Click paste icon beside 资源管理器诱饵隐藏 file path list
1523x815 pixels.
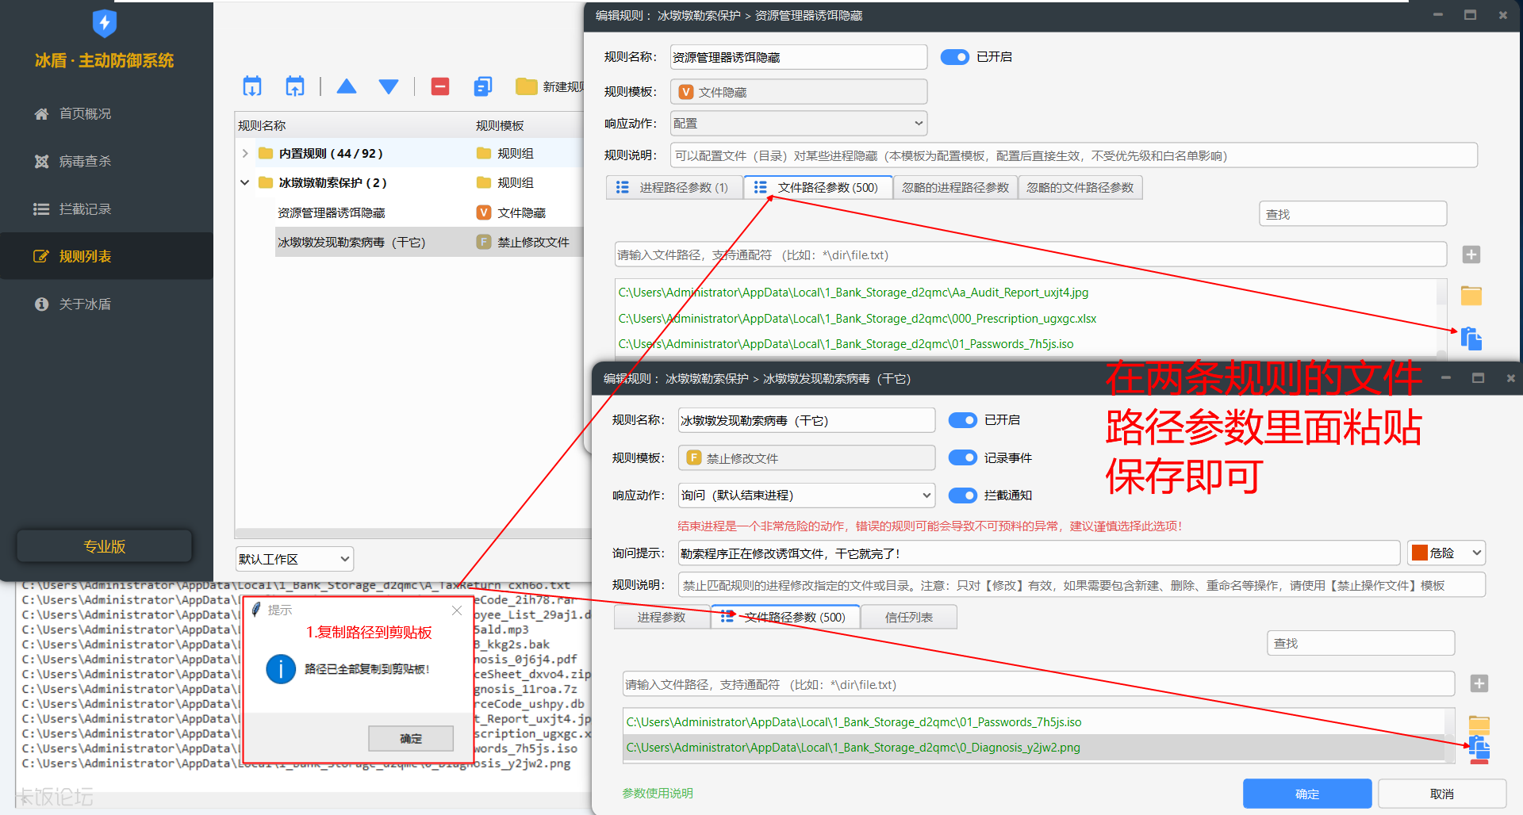tap(1471, 339)
